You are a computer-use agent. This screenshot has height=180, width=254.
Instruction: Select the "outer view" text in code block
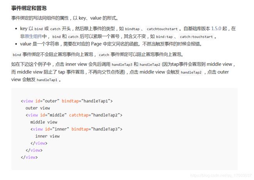[x=38, y=108]
